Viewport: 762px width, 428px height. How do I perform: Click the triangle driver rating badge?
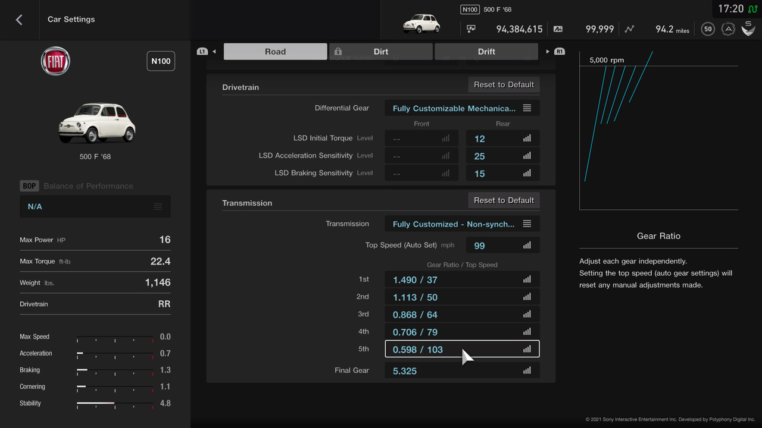pyautogui.click(x=727, y=29)
